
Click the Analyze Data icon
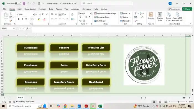tap(160, 17)
